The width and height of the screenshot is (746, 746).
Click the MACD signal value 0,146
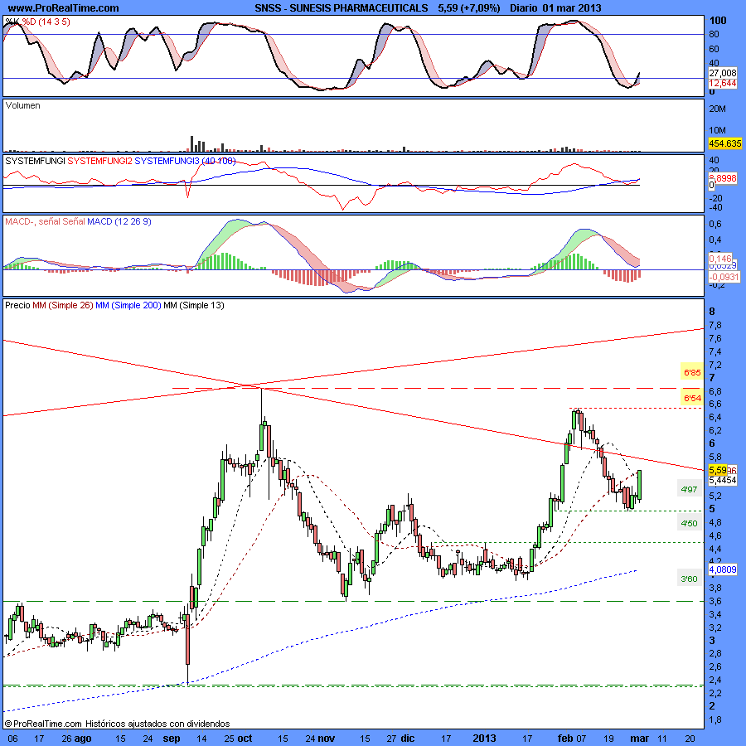coord(720,259)
